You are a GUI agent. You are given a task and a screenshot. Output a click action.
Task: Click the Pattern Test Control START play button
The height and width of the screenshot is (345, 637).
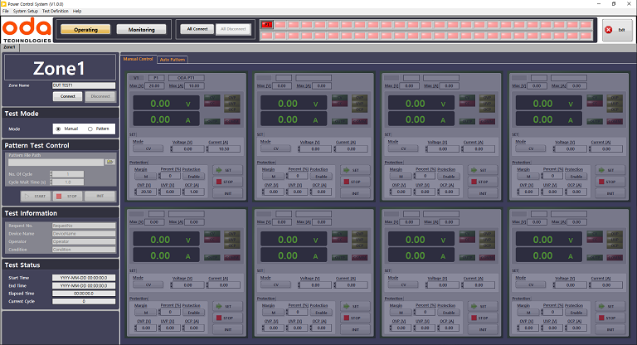tap(36, 196)
